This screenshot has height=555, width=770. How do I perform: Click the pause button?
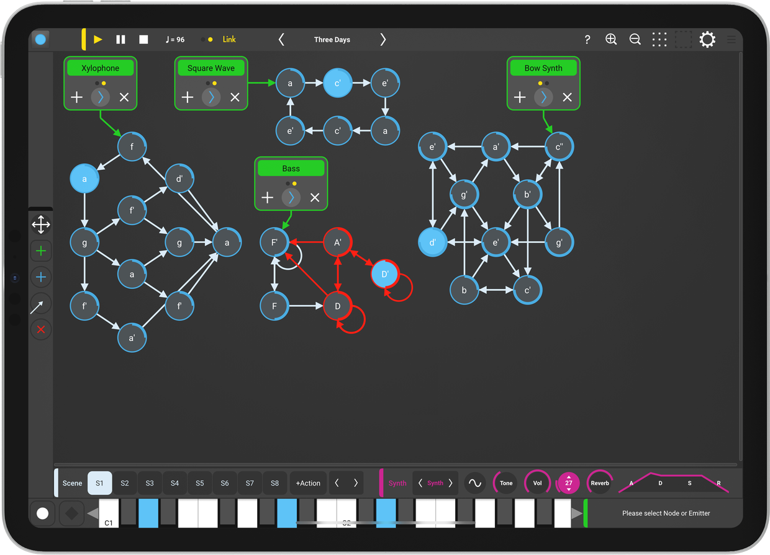pyautogui.click(x=120, y=40)
